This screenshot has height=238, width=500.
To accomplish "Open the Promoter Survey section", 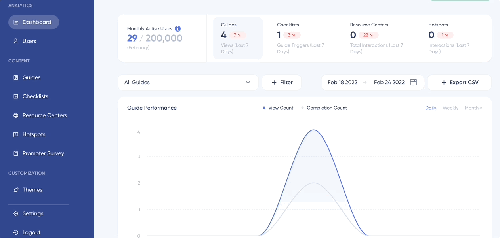I will coord(16,153).
